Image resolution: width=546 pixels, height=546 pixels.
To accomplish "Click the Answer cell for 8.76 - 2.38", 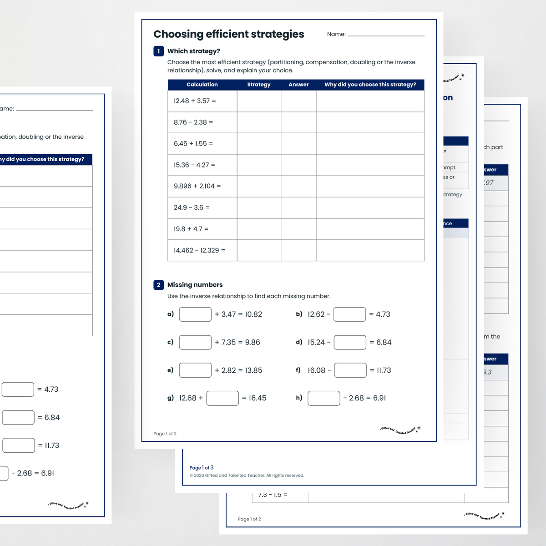I will point(299,122).
